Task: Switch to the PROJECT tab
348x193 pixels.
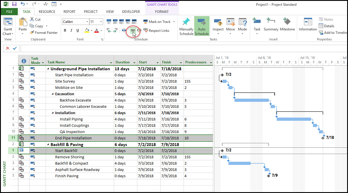Action: click(x=91, y=12)
